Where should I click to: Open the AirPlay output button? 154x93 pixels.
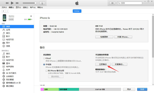coord(42,3)
